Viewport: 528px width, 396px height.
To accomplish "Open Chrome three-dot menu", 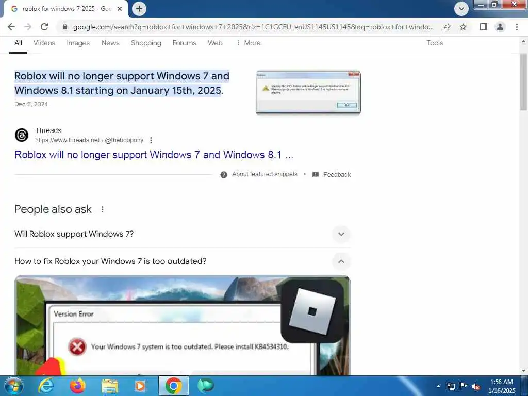I will [x=517, y=27].
